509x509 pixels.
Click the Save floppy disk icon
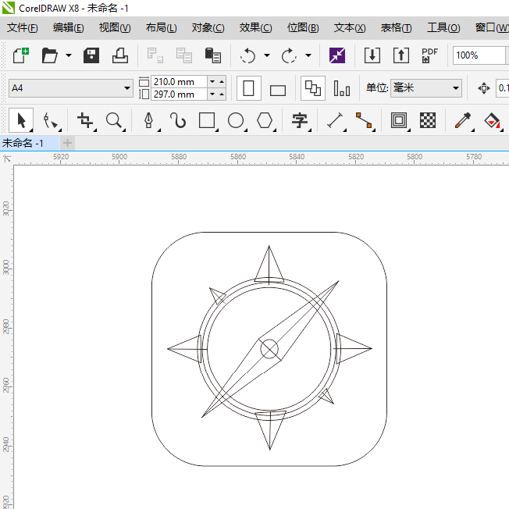[x=91, y=55]
